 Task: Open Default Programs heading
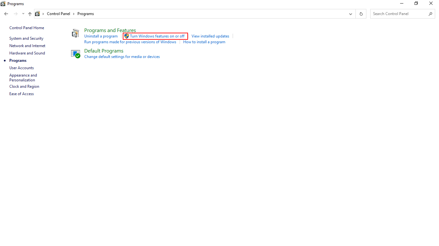pyautogui.click(x=104, y=51)
